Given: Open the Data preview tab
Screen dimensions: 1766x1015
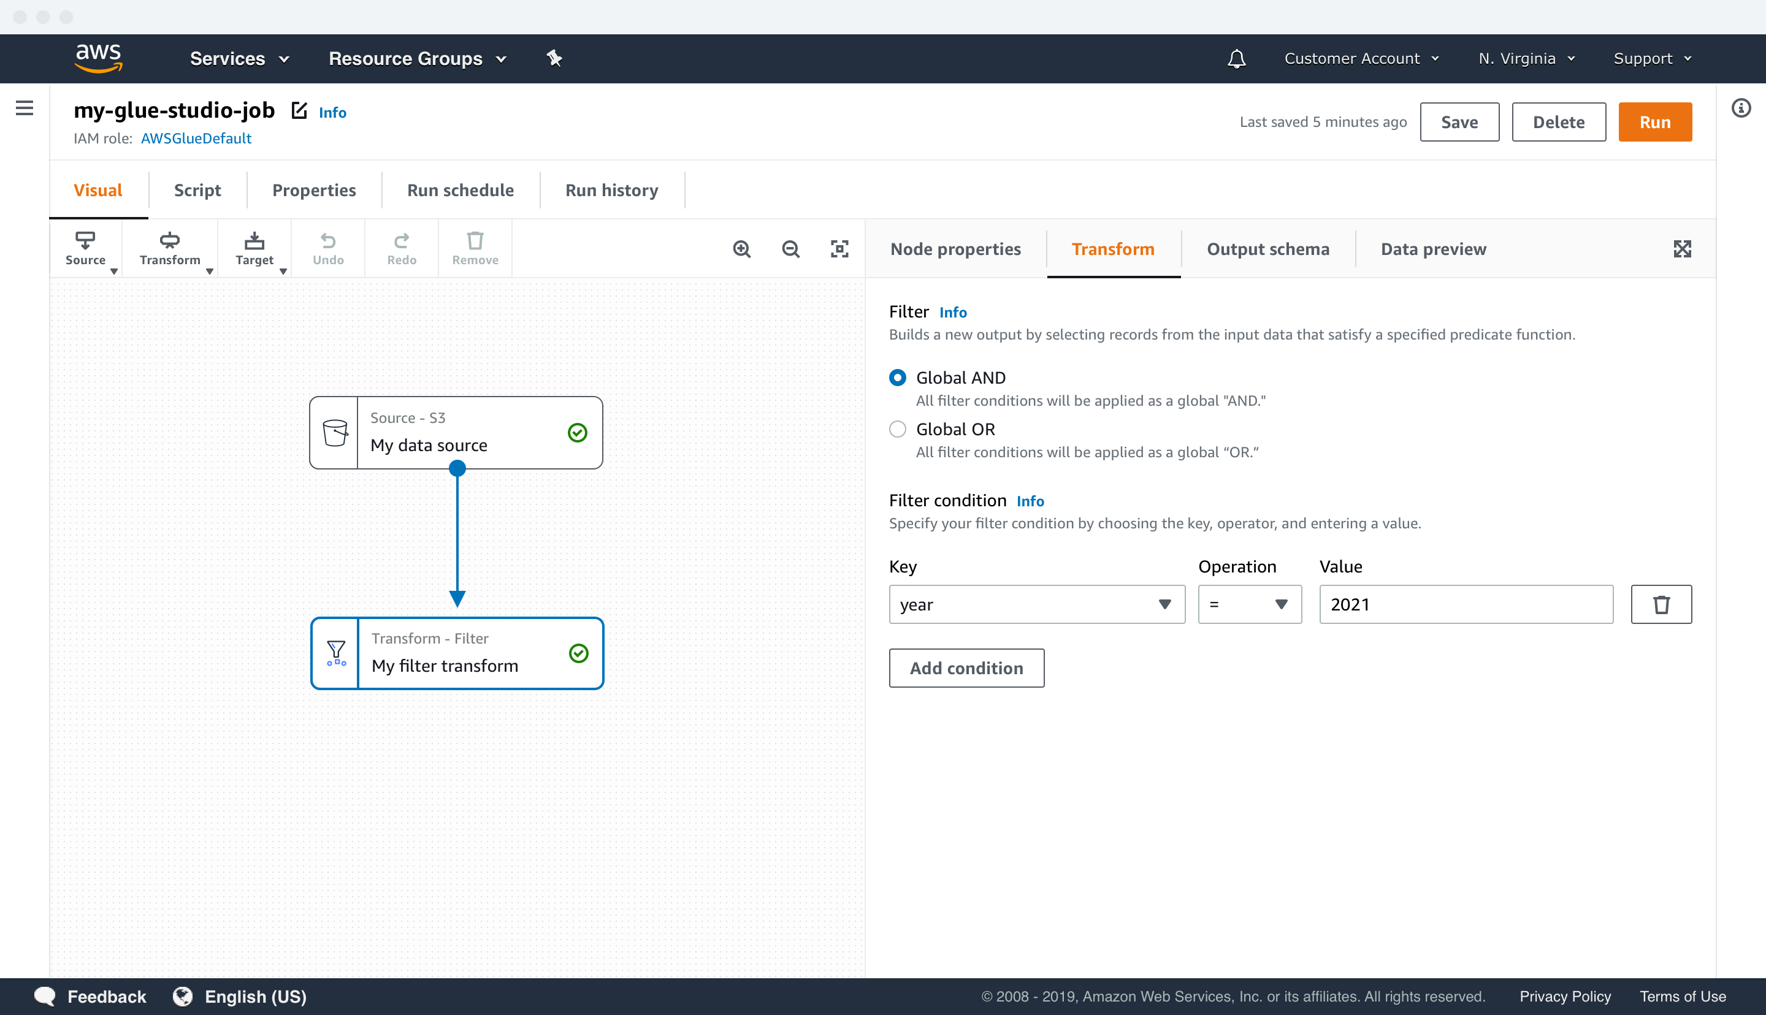Looking at the screenshot, I should (1434, 249).
